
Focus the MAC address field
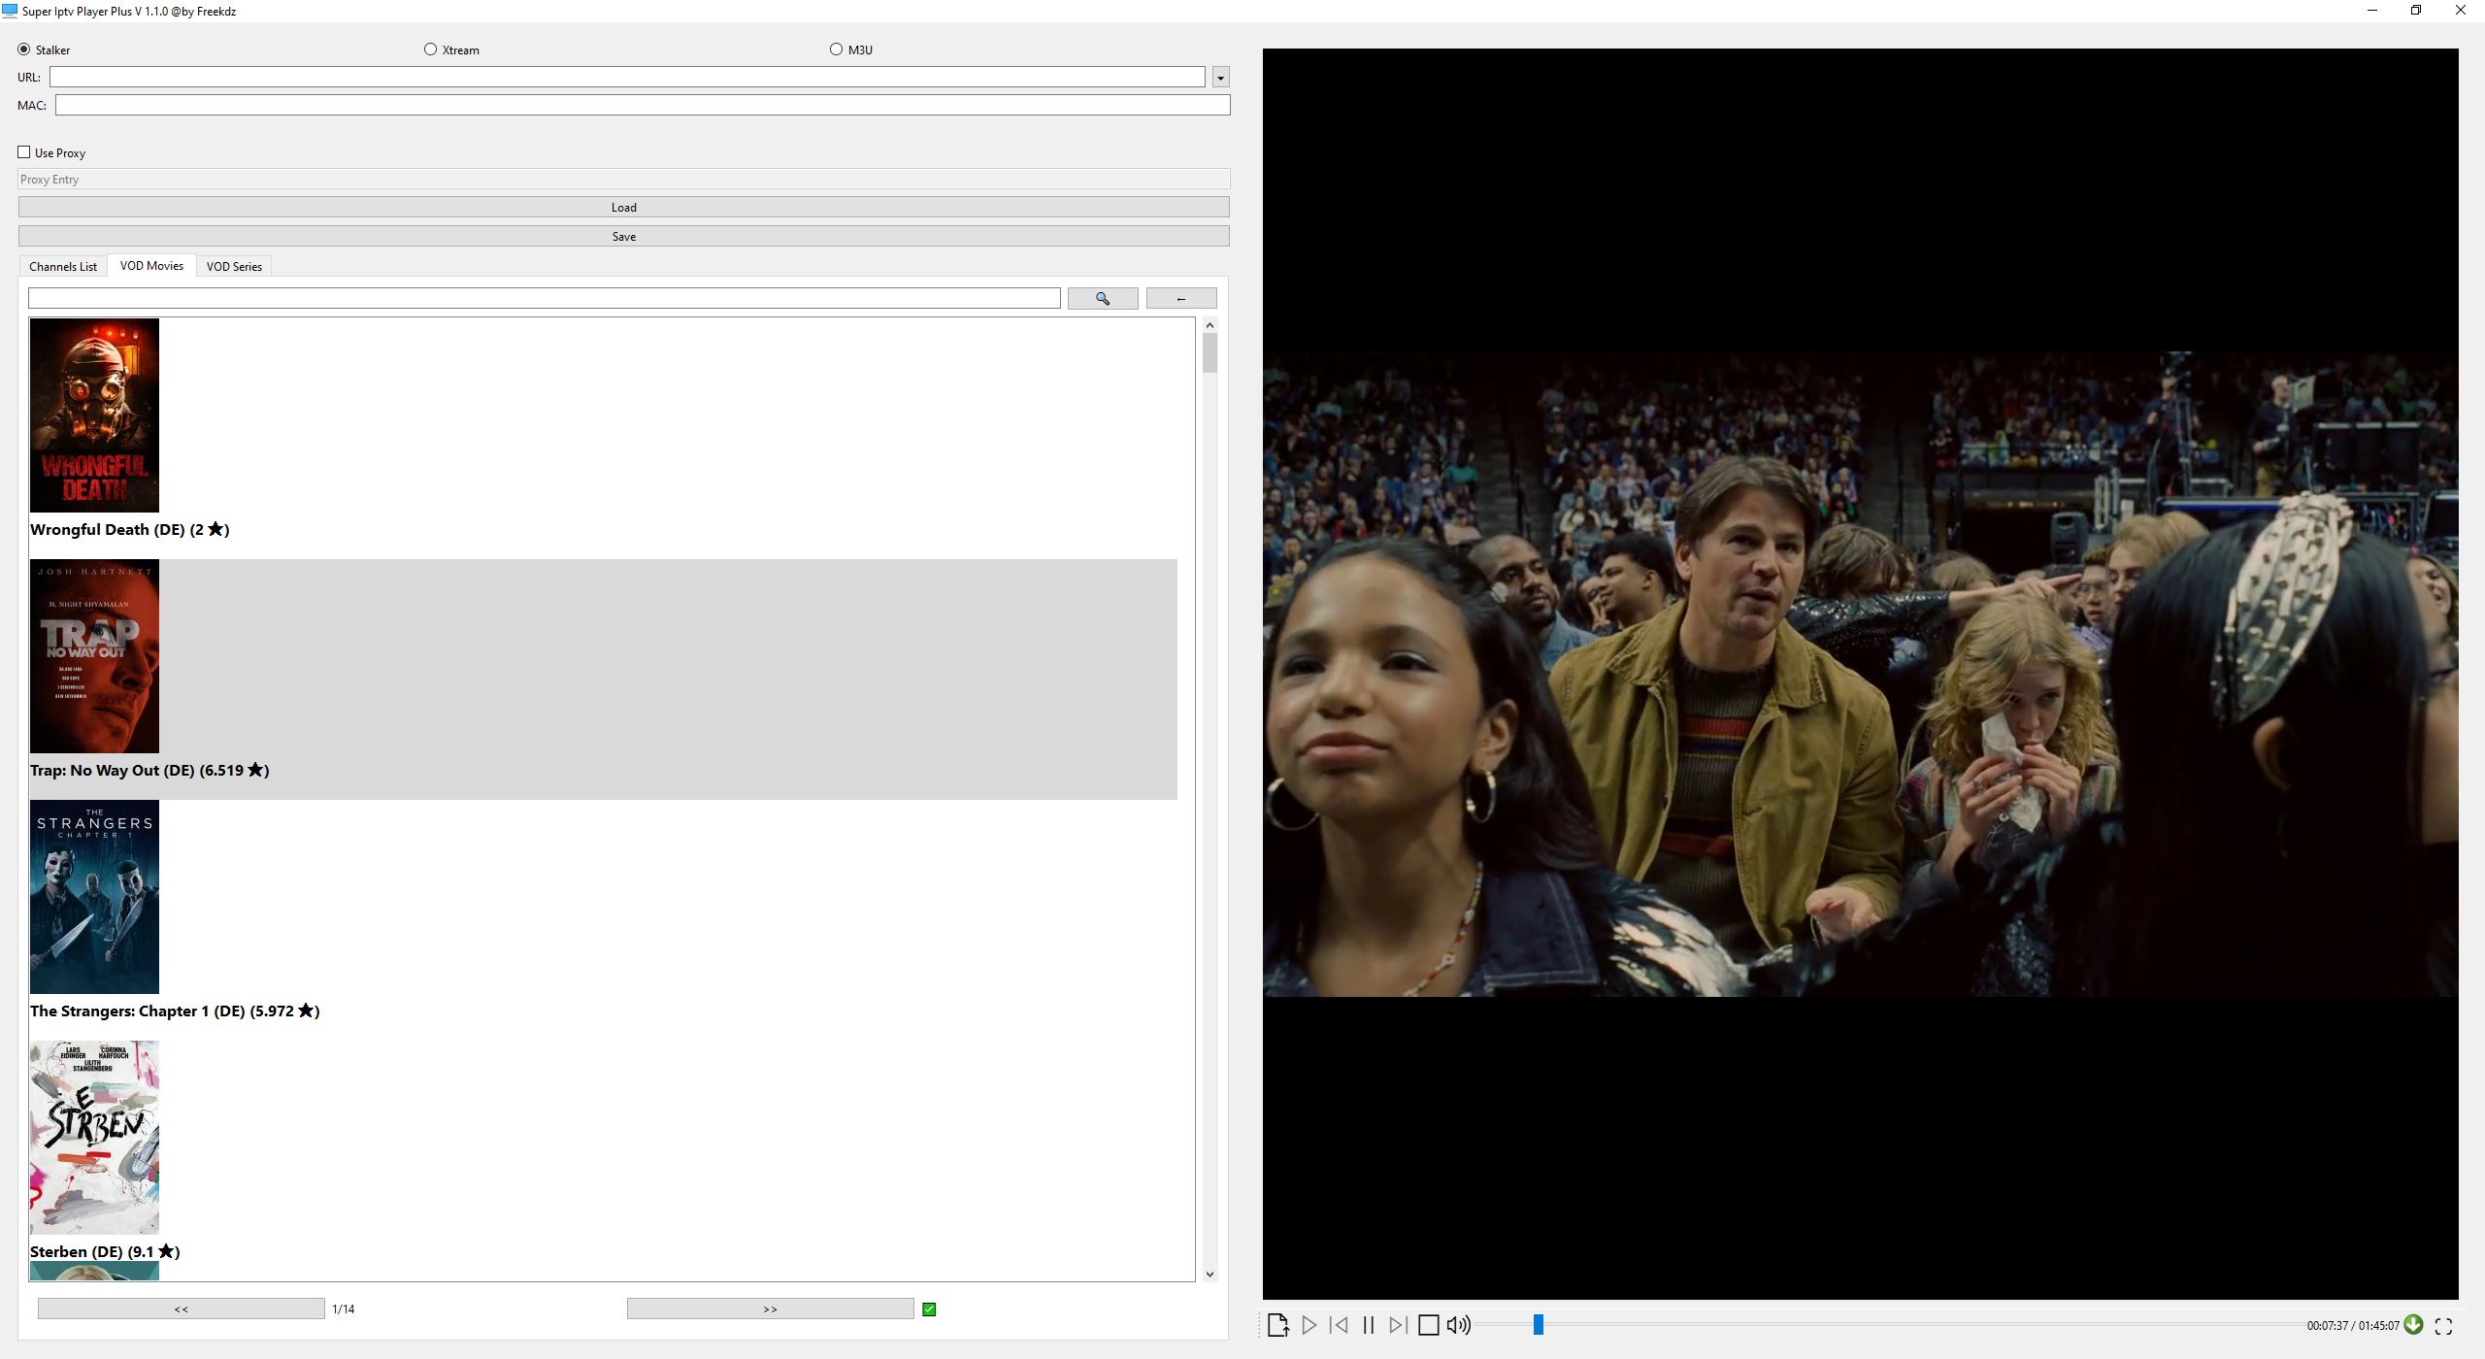coord(643,105)
